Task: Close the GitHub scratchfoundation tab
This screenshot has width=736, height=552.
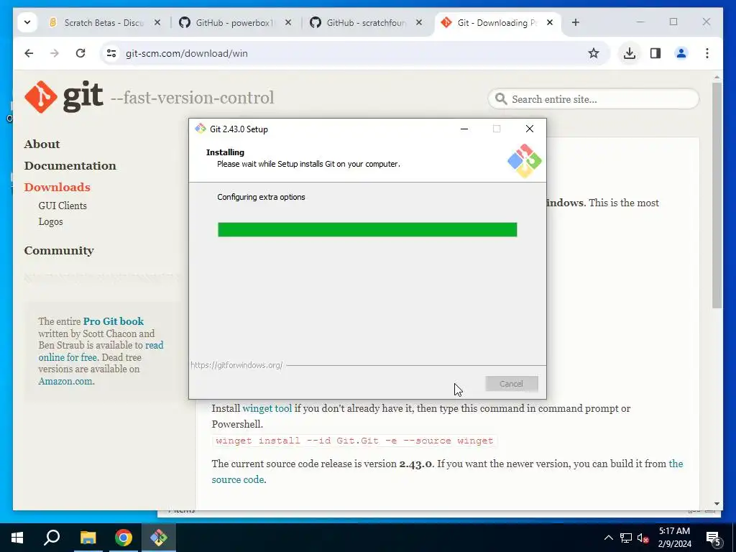Action: 419,22
